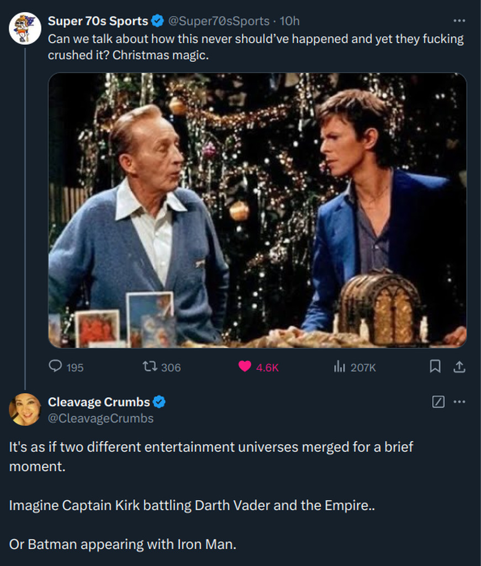Open more options on Super 70s Sports tweet
Image resolution: width=481 pixels, height=566 pixels.
click(x=459, y=21)
